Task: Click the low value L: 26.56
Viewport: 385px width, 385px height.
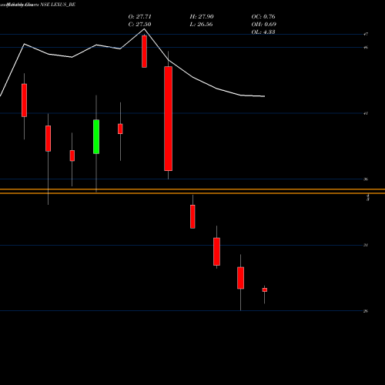Action: point(201,25)
